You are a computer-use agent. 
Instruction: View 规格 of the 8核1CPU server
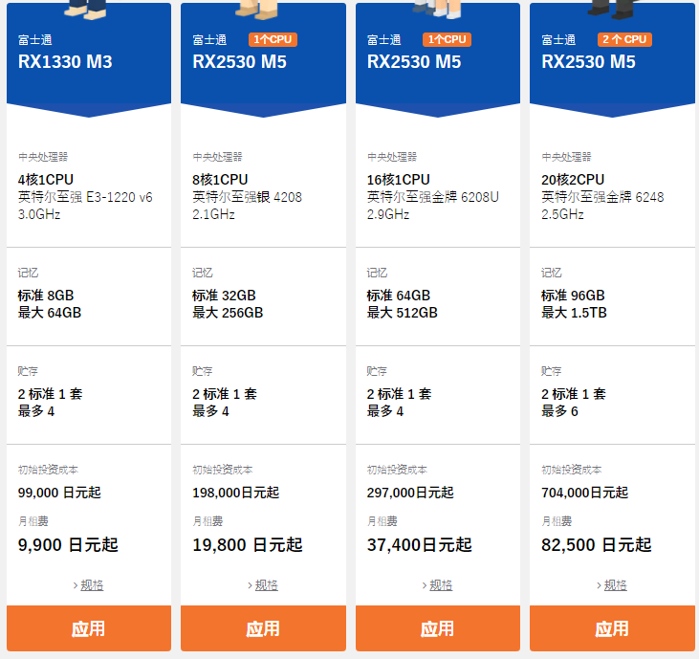[266, 585]
